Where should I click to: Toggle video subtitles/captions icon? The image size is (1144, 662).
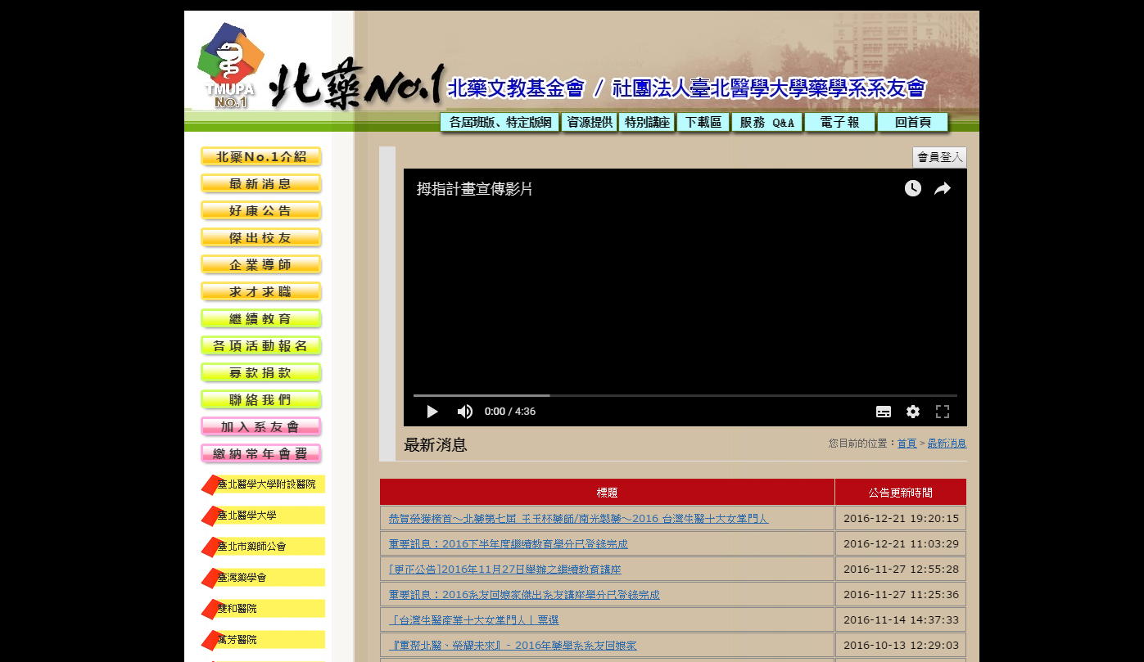point(884,412)
